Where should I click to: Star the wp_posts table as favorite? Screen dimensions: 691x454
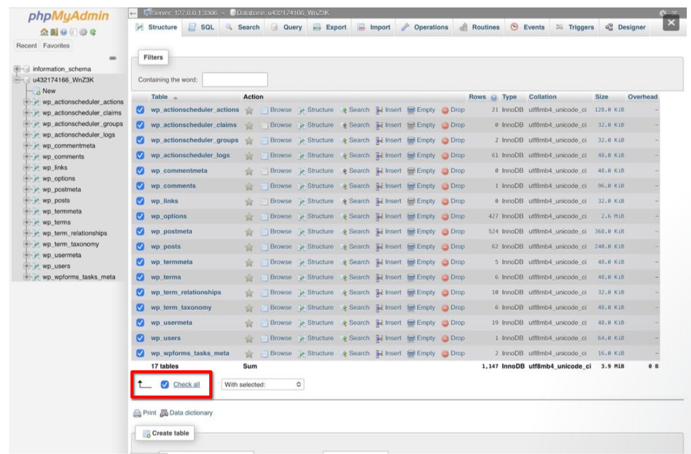(249, 247)
